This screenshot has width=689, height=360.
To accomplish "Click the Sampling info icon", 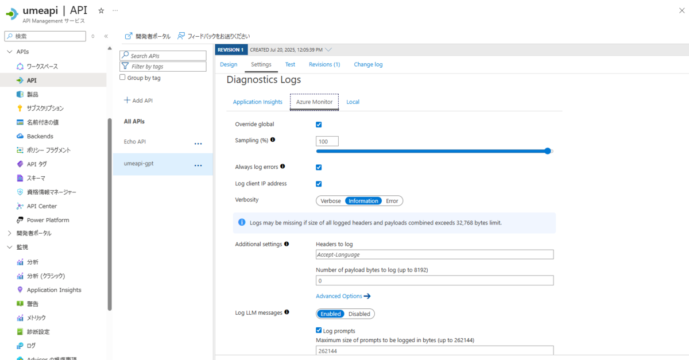I will pos(273,140).
